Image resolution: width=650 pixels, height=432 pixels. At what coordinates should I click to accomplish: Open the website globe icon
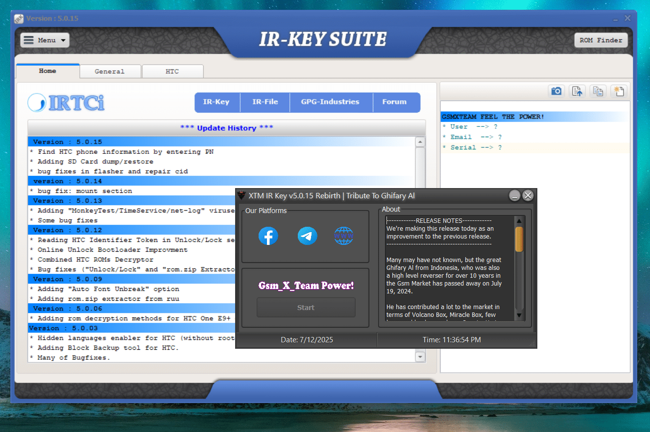click(x=343, y=236)
